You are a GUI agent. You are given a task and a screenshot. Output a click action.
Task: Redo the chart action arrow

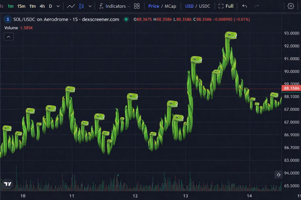click(257, 6)
